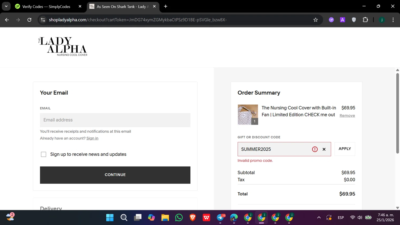Open Chrome three-dot menu
400x225 pixels.
click(x=393, y=20)
